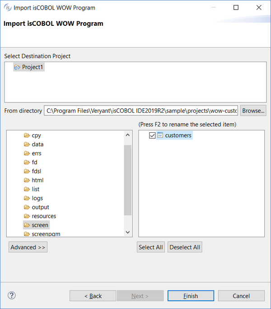Viewport: 271px width, 309px height.
Task: Select the output folder name
Action: pos(40,208)
